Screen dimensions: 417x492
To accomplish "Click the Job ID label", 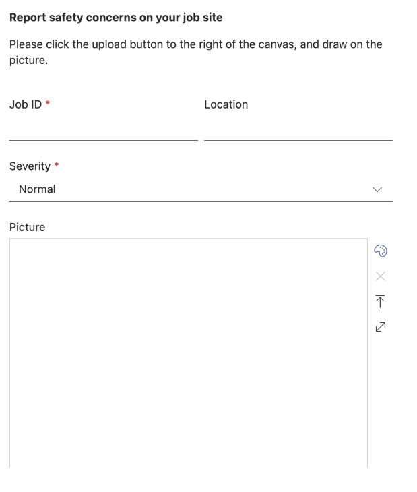I will 26,104.
